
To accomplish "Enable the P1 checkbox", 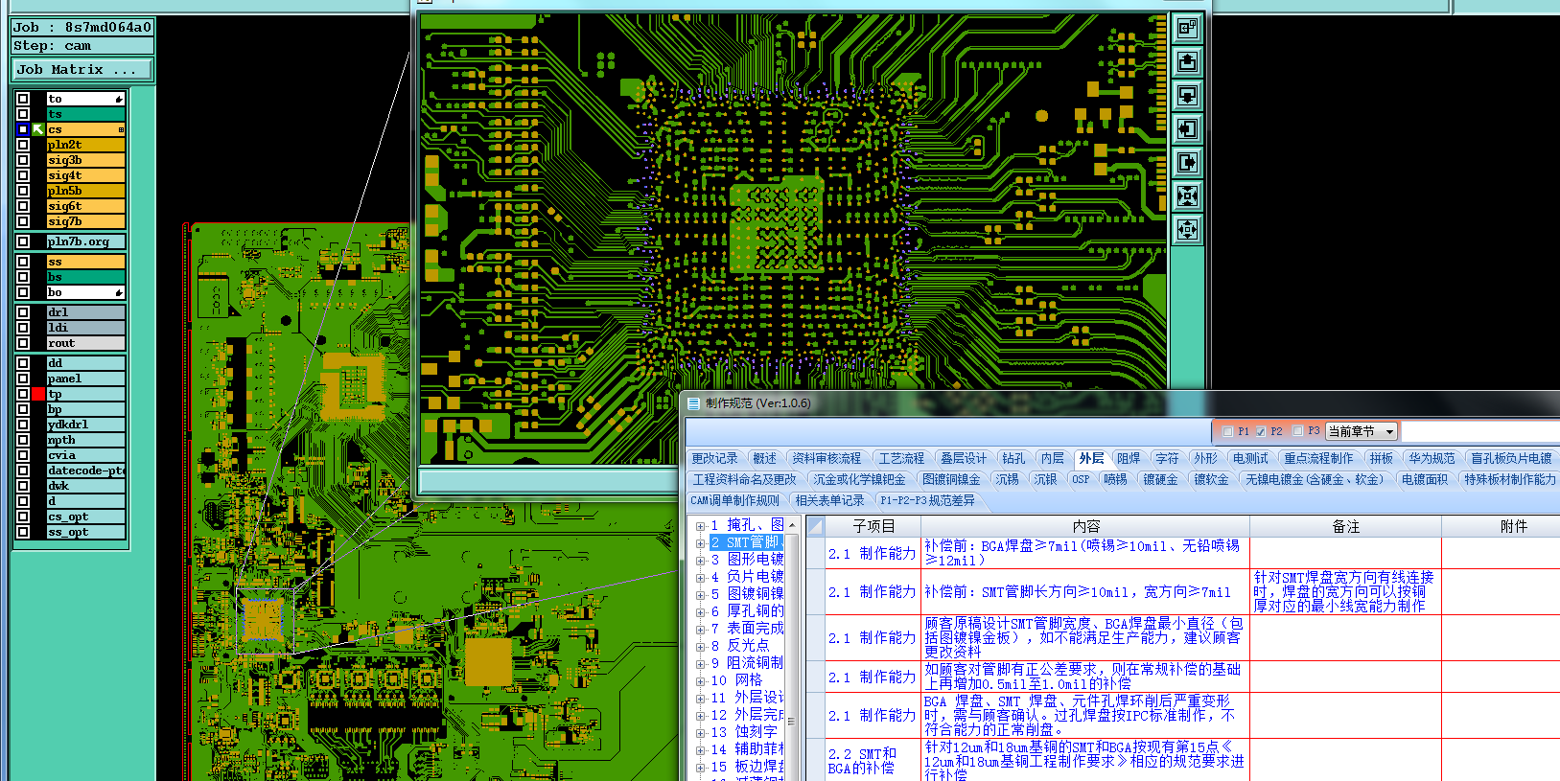I will pyautogui.click(x=1227, y=431).
